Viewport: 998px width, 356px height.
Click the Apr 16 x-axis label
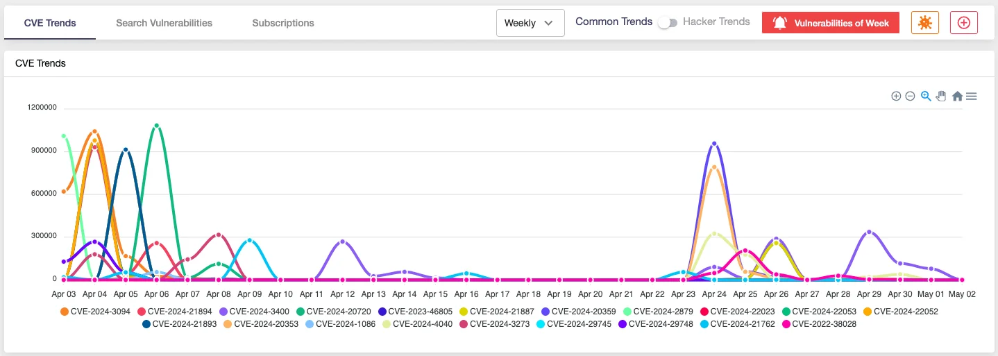466,294
